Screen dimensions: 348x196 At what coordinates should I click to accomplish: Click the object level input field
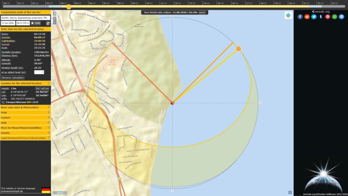point(39,72)
